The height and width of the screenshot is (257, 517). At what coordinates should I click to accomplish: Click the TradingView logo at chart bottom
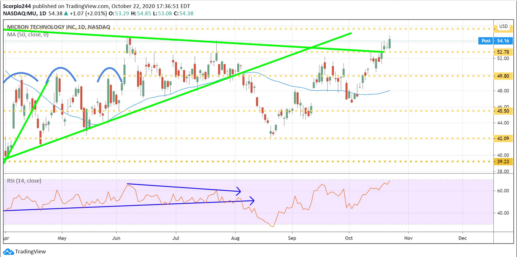[x=24, y=252]
